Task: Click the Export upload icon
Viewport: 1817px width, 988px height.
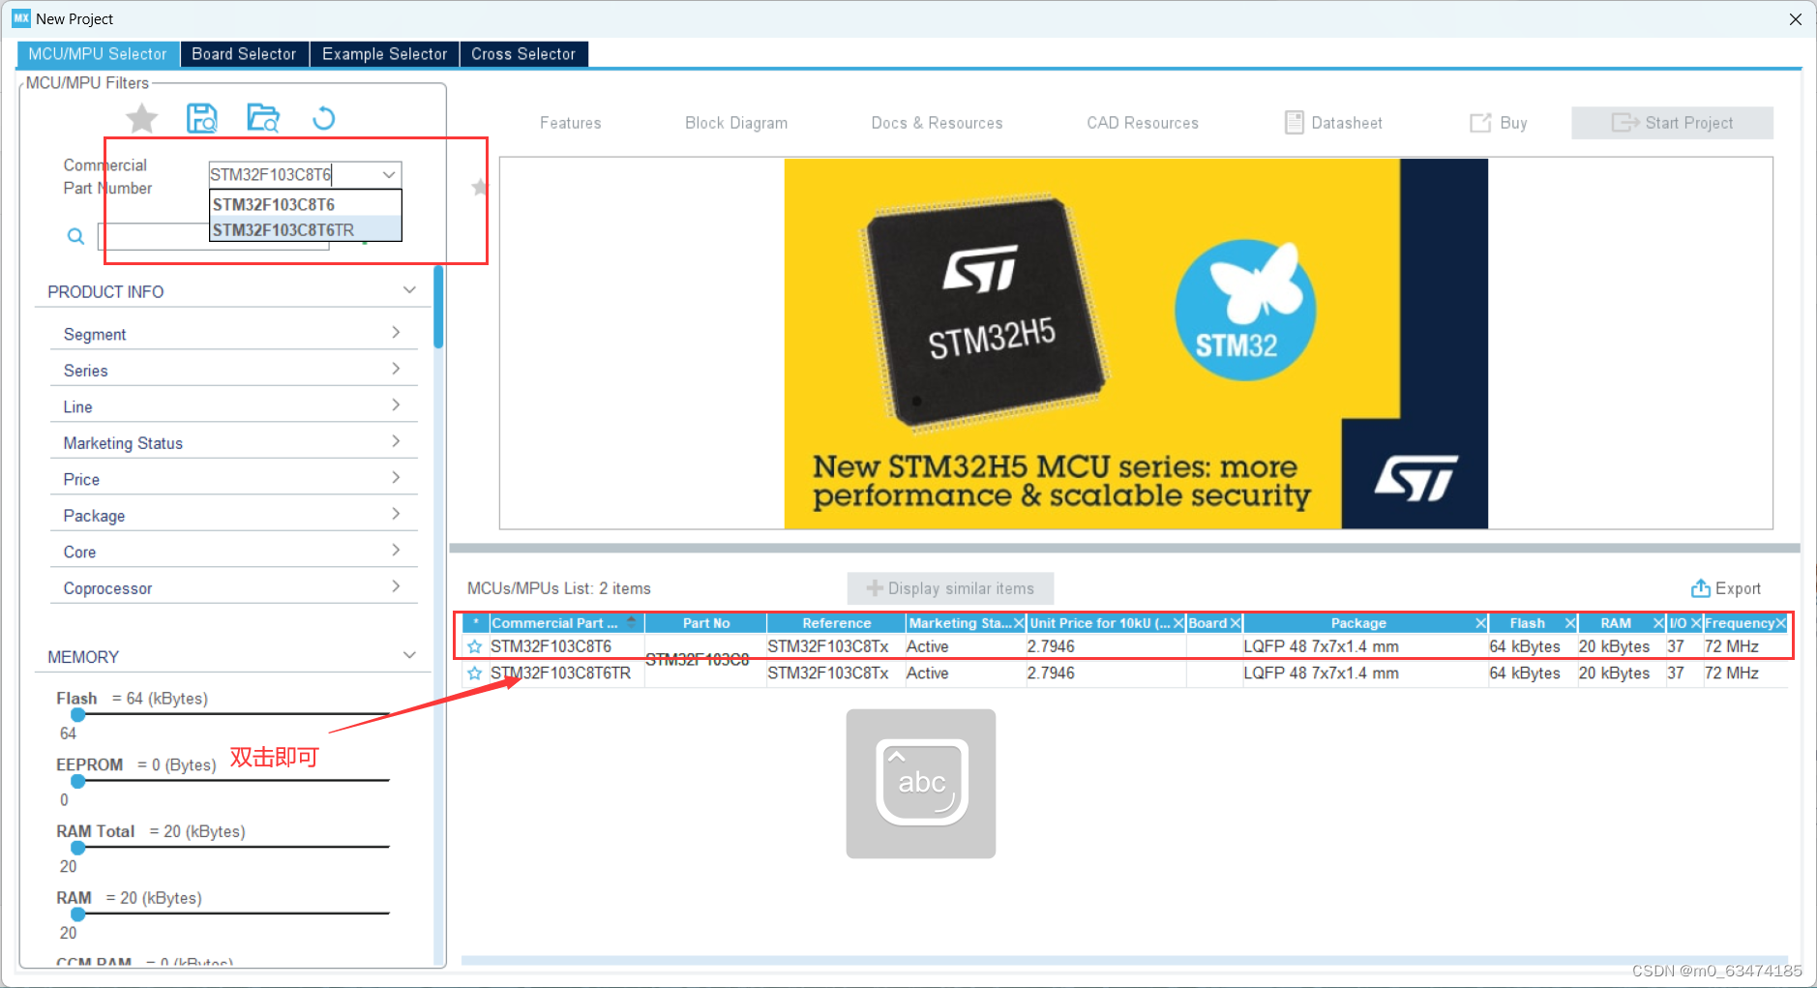Action: click(1700, 588)
